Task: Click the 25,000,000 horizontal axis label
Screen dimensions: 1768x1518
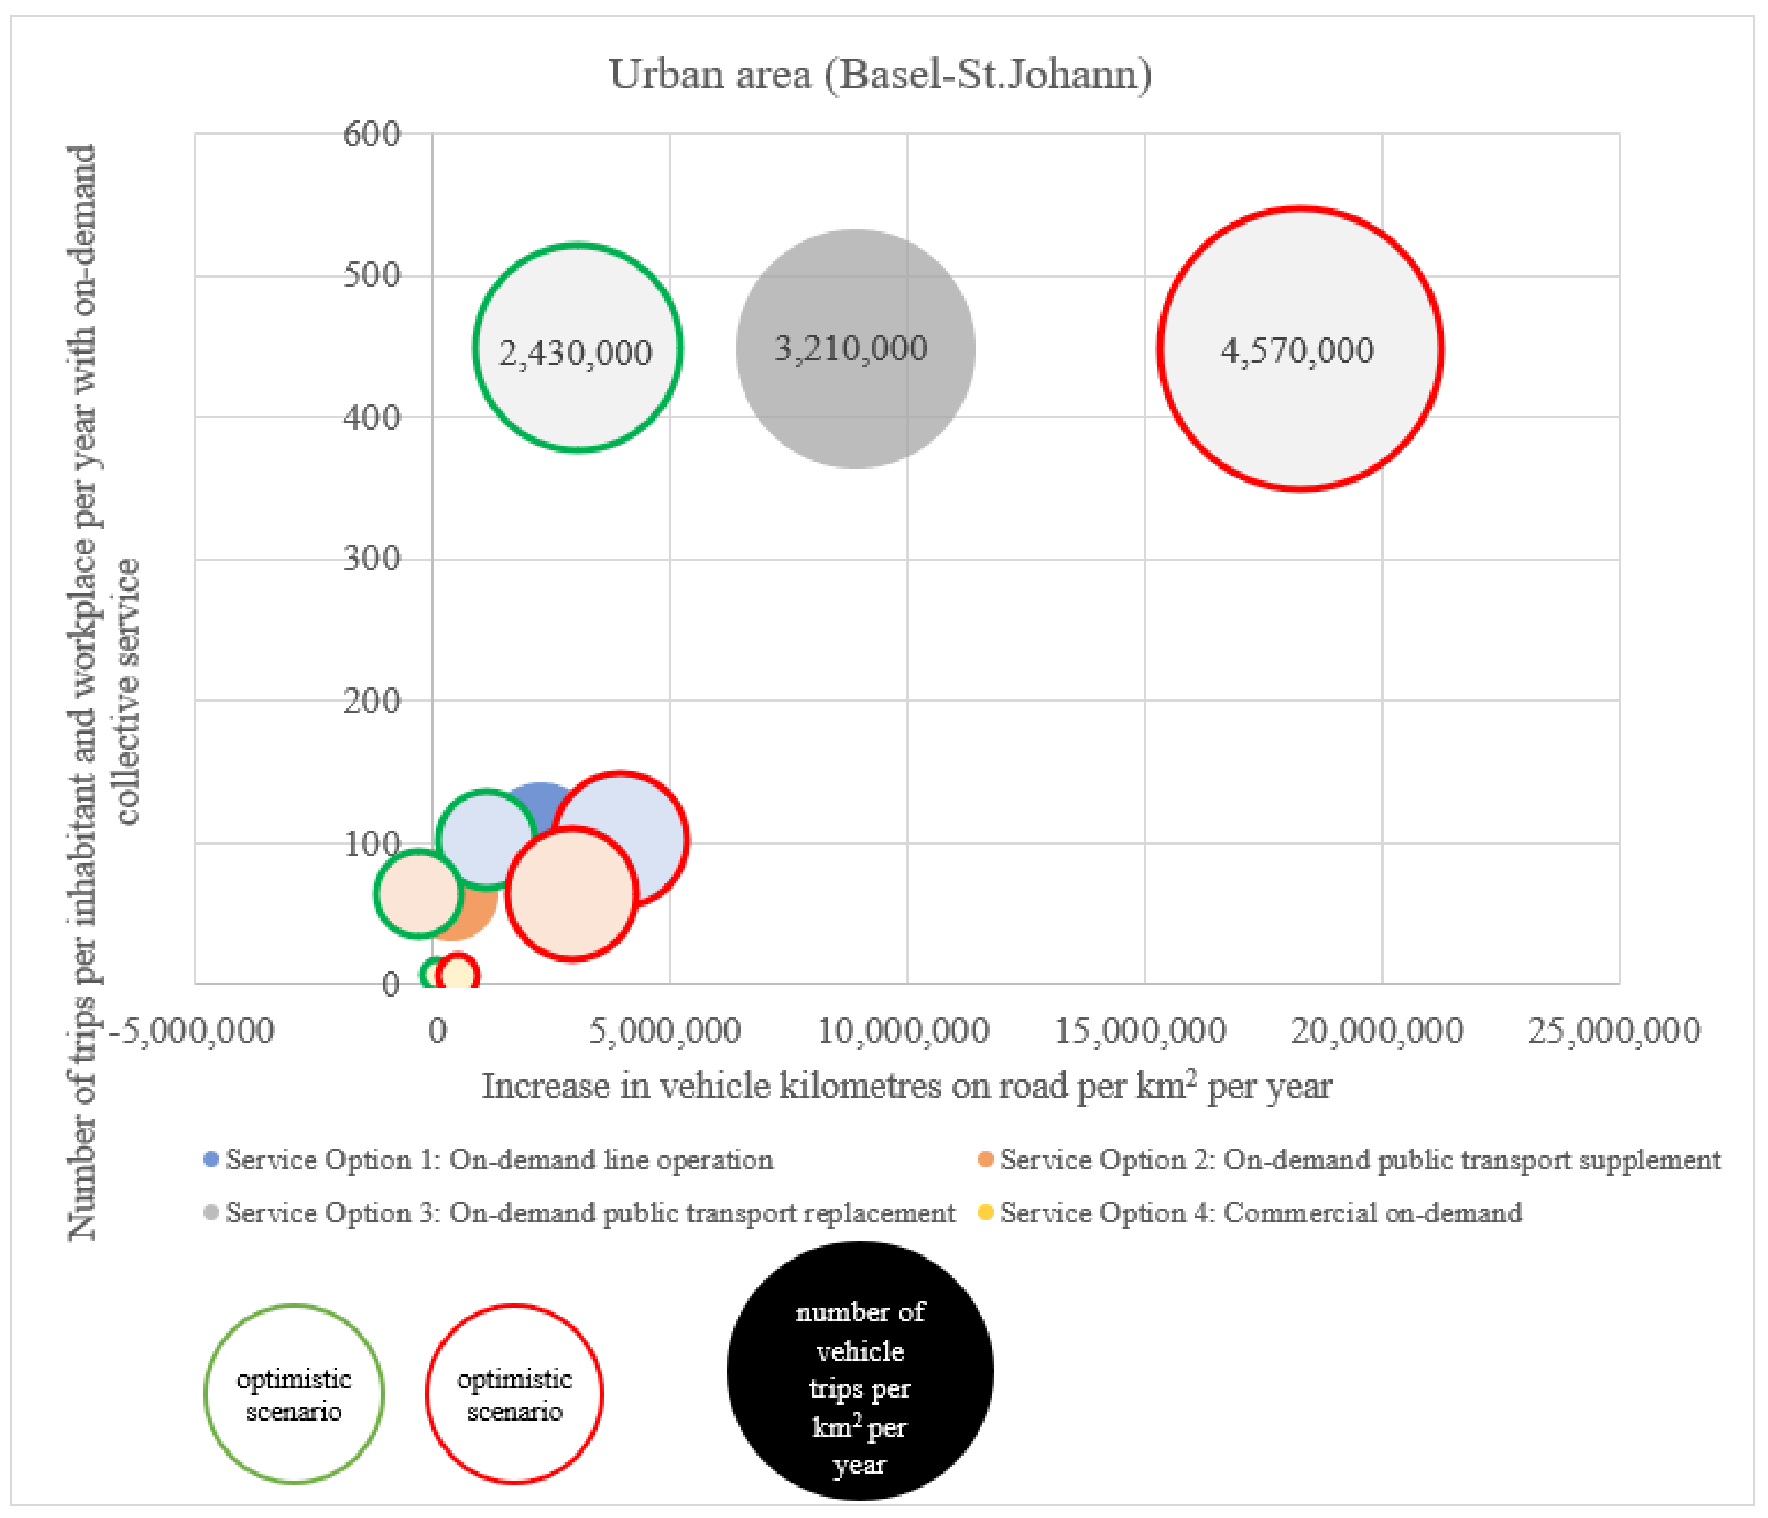Action: pyautogui.click(x=1614, y=1031)
